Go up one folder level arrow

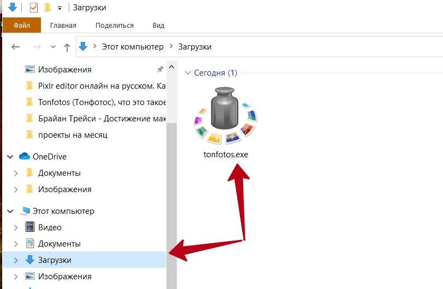click(67, 47)
